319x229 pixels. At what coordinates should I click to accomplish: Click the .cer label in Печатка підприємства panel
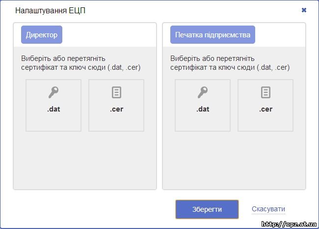click(x=266, y=109)
